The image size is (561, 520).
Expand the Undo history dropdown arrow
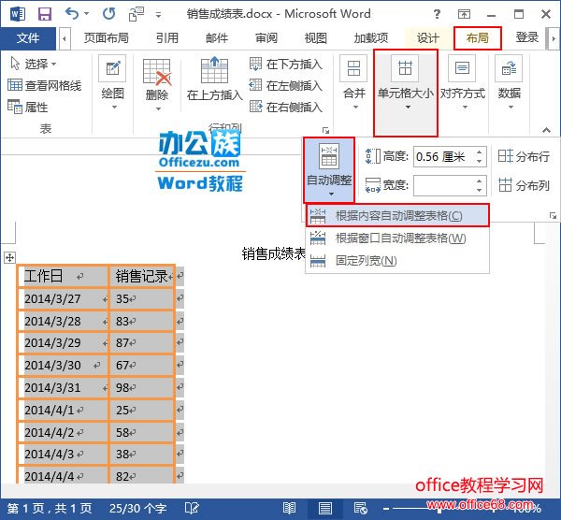[x=86, y=14]
